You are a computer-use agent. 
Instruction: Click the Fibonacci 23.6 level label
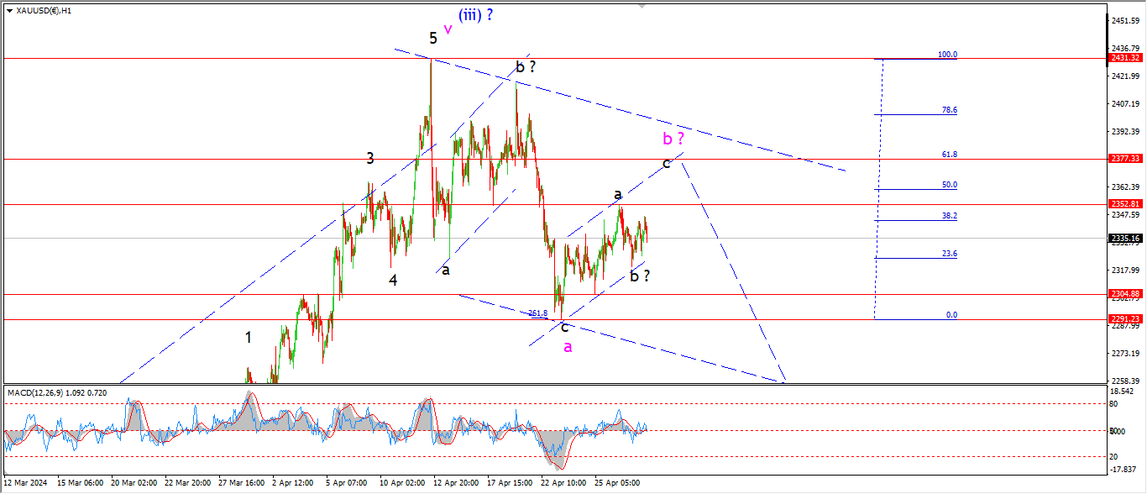pyautogui.click(x=949, y=253)
